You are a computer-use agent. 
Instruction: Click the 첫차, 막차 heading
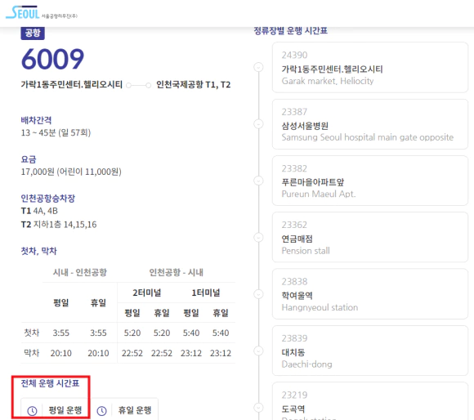[38, 251]
